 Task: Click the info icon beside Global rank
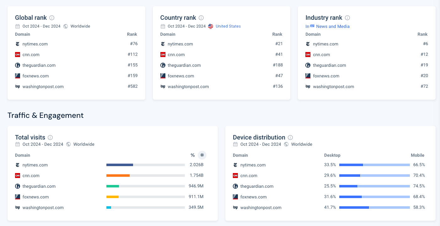coord(52,18)
